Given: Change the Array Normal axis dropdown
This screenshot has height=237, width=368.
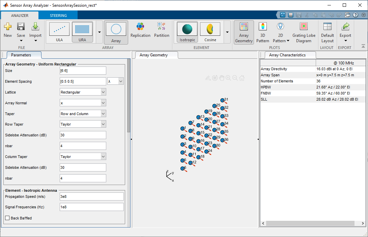Looking at the screenshot, I should pos(83,103).
